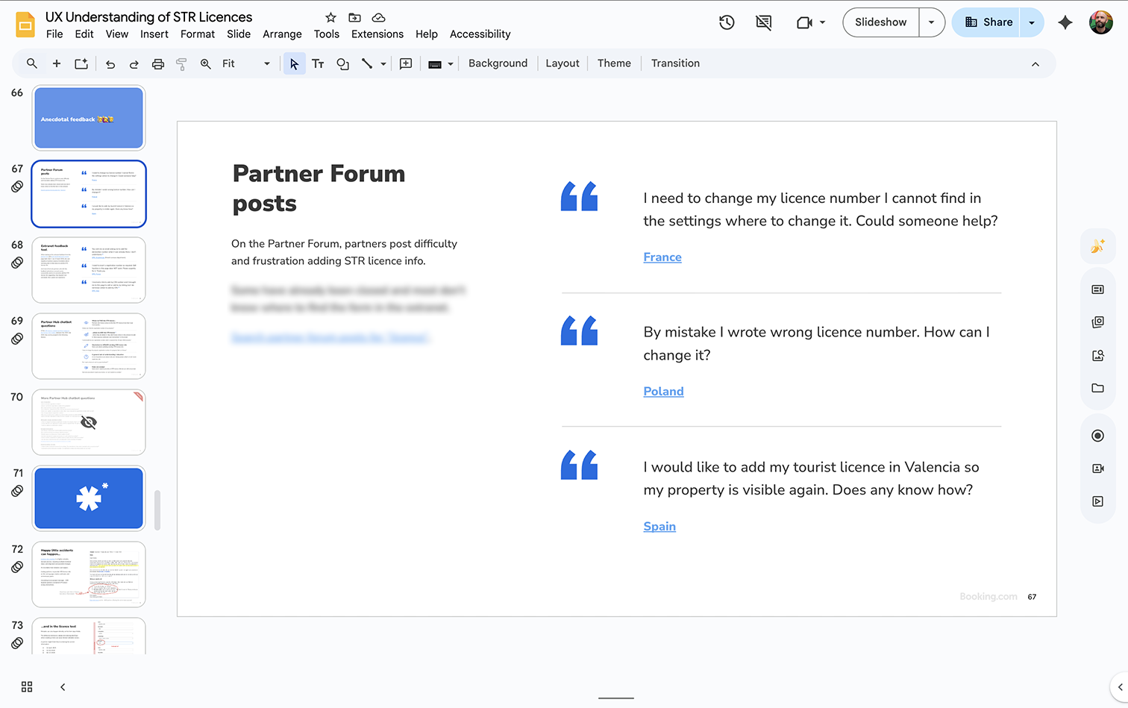Screen dimensions: 1128x708
Task: Open version history via the clock icon
Action: point(726,22)
